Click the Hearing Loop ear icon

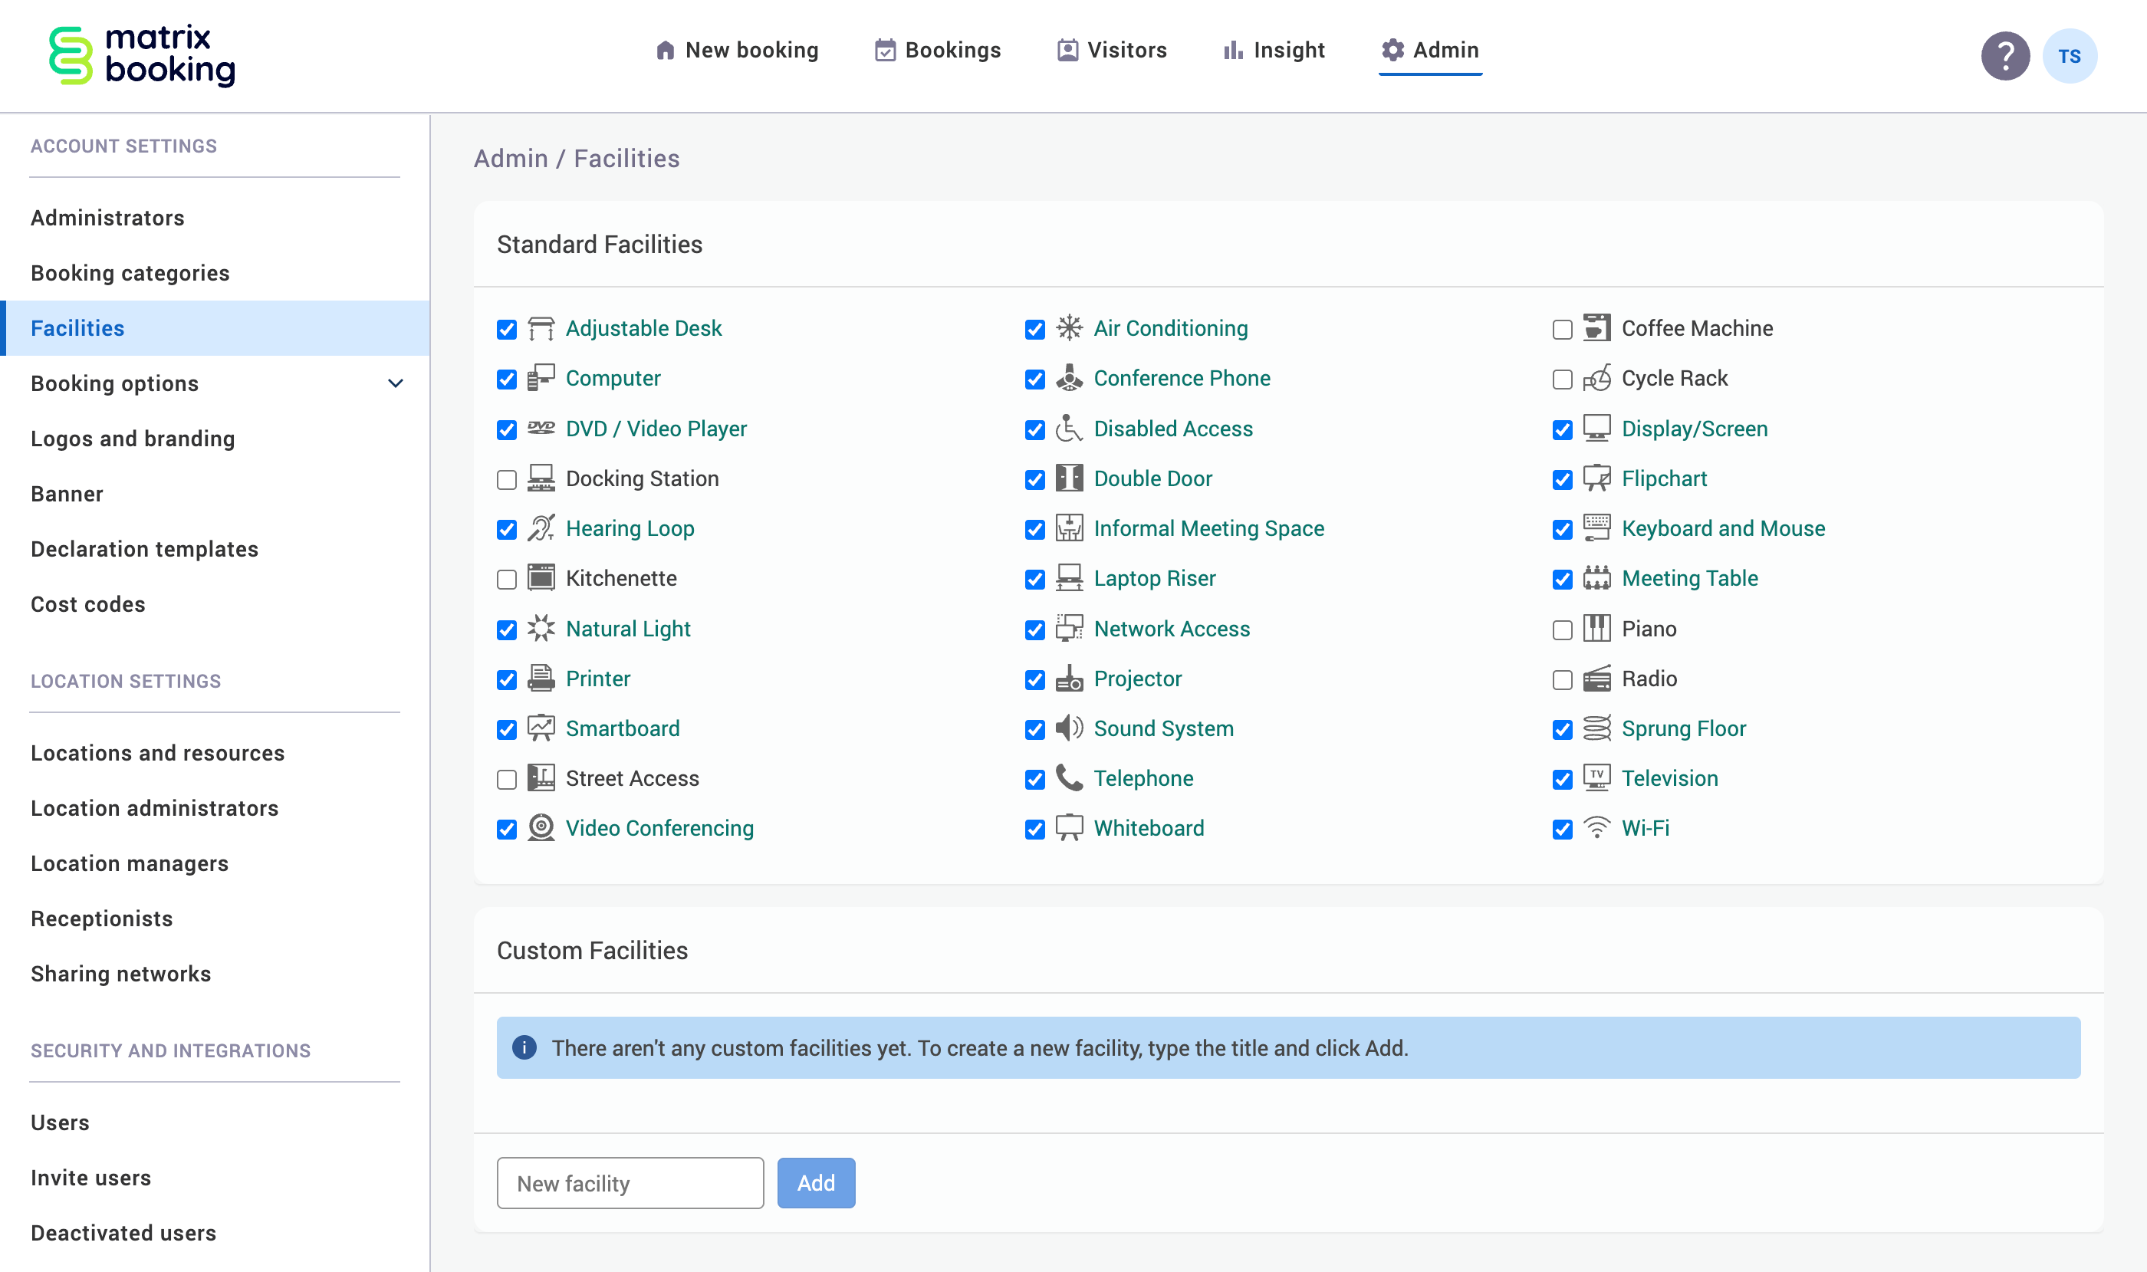pos(541,529)
